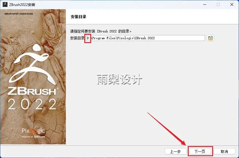The image size is (239, 158).
Task: Close the ZBrush2022 installer window
Action: coord(232,4)
